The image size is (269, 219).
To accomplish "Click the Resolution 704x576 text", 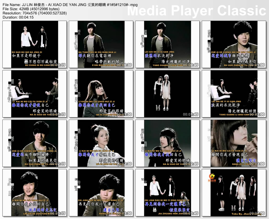I will pos(35,13).
